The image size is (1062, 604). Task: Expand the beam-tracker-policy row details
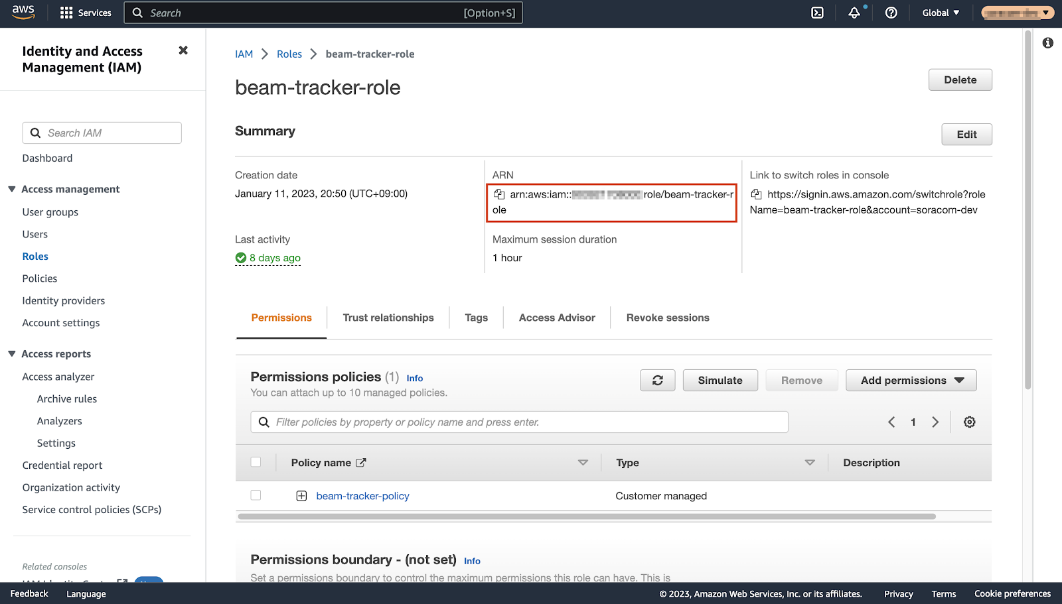(x=301, y=496)
